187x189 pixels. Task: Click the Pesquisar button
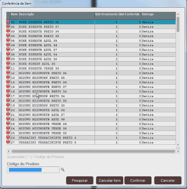click(x=80, y=180)
